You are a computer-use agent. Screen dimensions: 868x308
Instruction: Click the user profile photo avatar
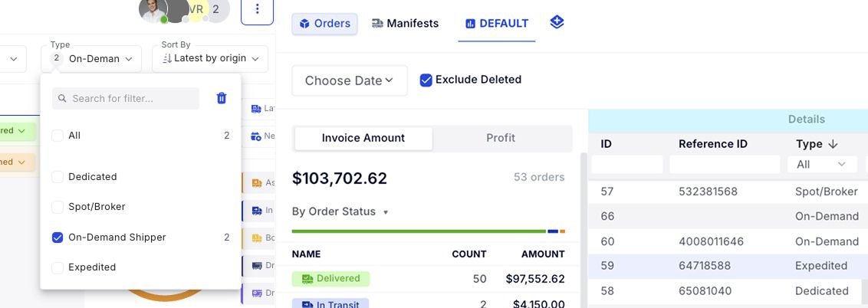click(153, 9)
